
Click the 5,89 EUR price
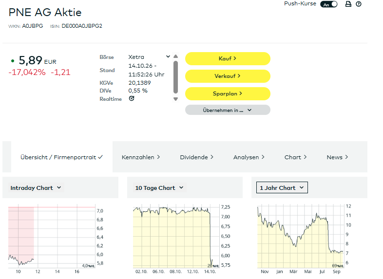(38, 60)
